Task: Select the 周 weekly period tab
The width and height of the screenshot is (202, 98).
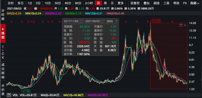Action: pyautogui.click(x=105, y=3)
